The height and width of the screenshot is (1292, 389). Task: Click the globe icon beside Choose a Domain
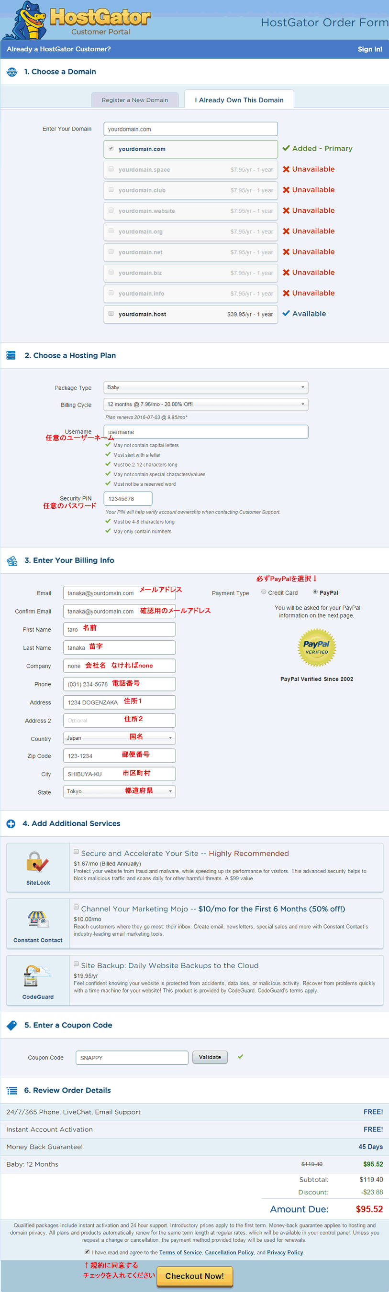click(11, 72)
